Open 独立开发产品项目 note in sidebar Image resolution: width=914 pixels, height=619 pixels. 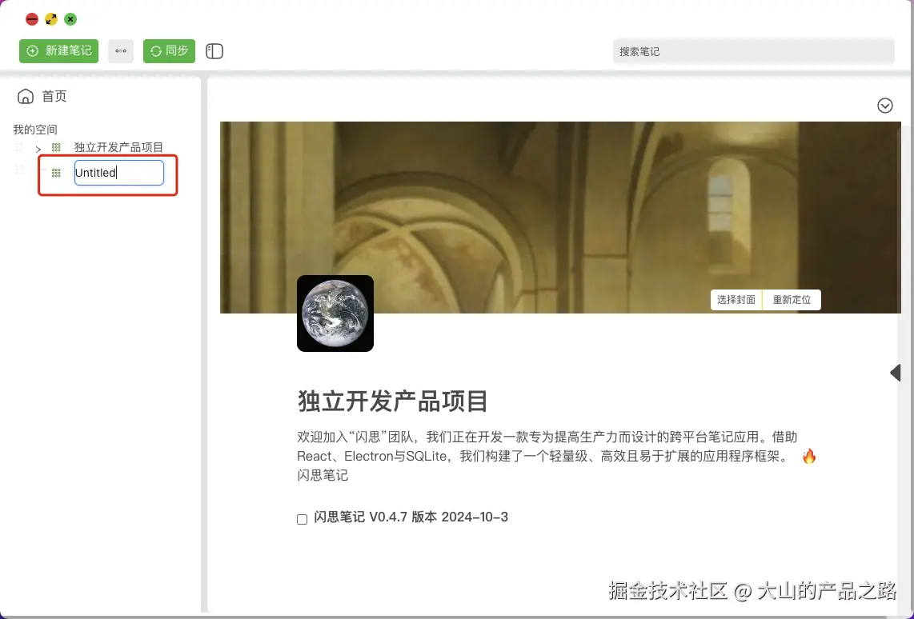[118, 147]
